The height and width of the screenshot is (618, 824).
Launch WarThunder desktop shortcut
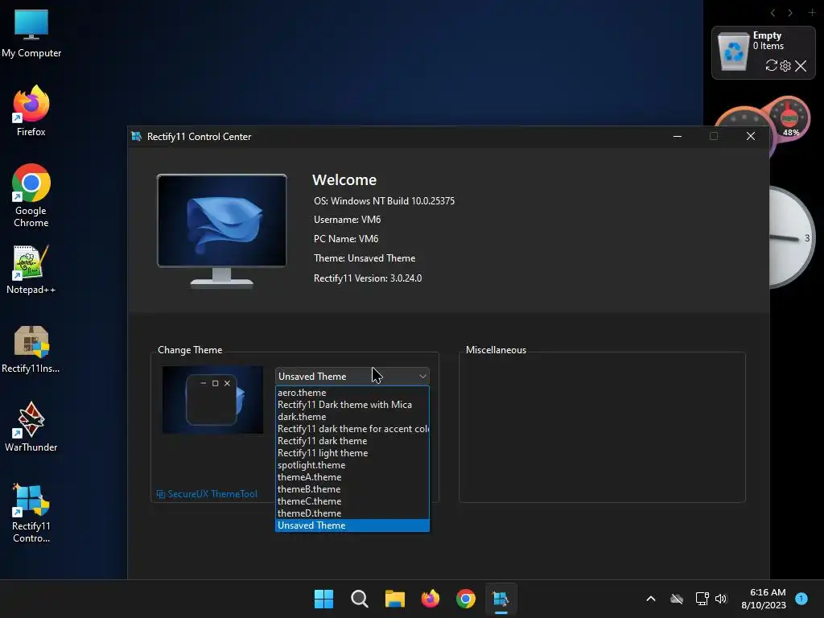31,426
